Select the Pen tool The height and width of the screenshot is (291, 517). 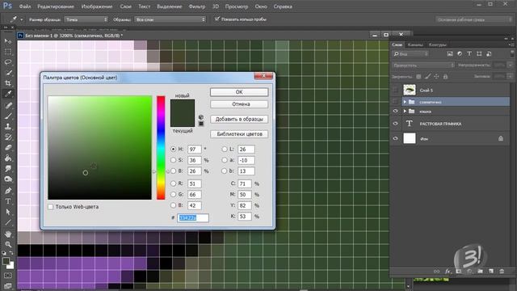[x=8, y=191]
